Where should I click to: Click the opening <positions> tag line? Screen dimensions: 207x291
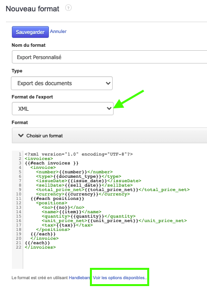pos(51,203)
